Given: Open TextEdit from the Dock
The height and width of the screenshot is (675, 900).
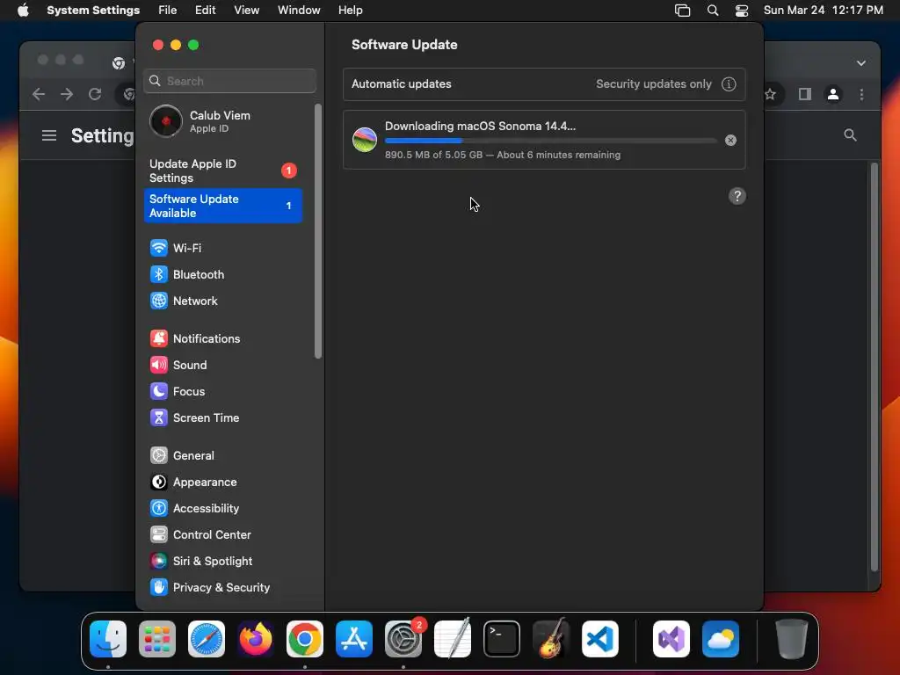Looking at the screenshot, I should [453, 639].
